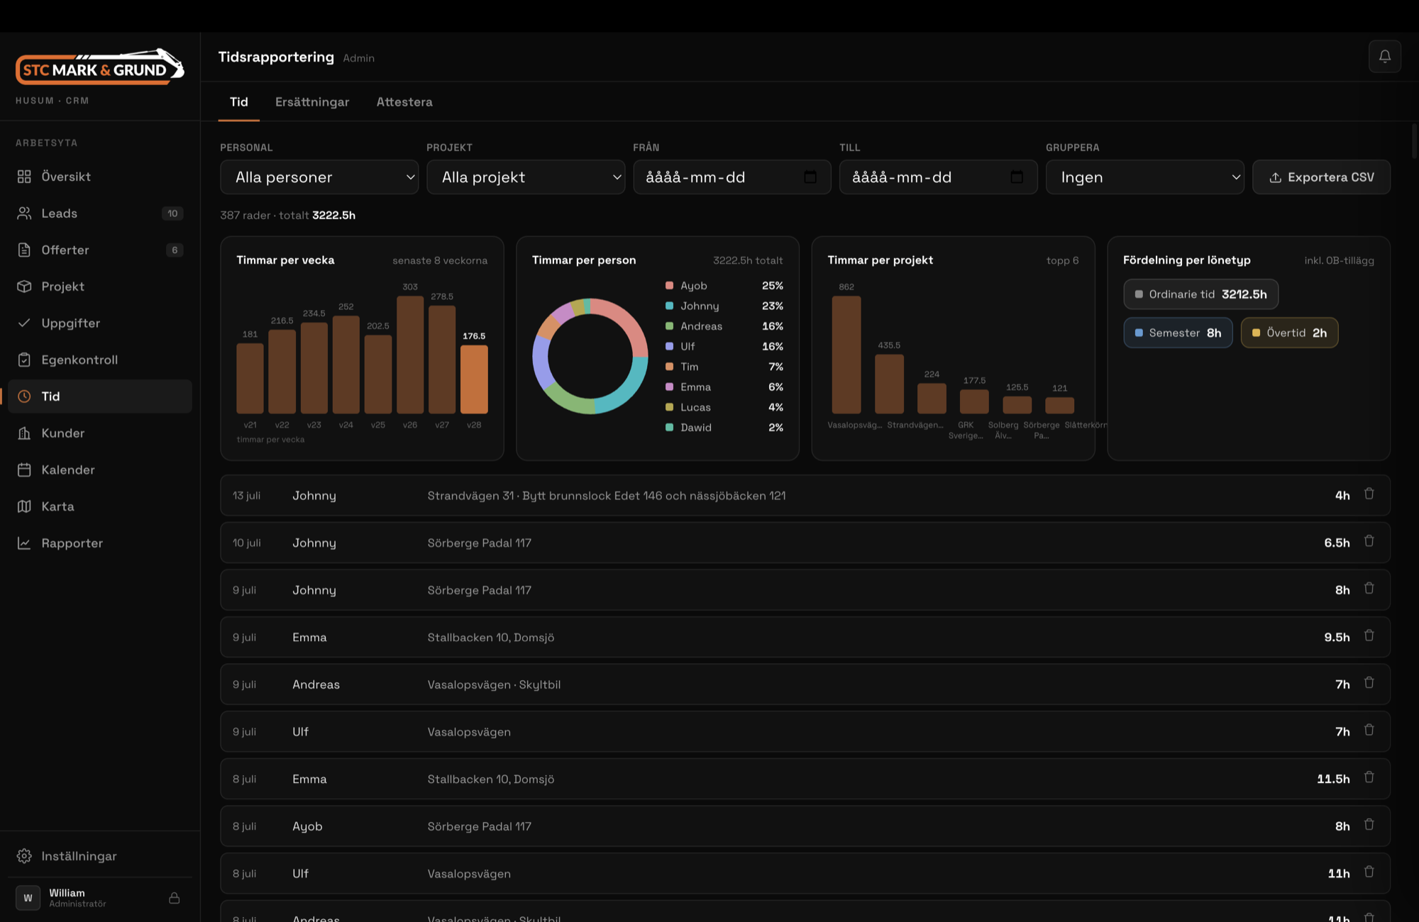Open the Gruppera Ingen dropdown
The image size is (1419, 922).
coord(1145,177)
